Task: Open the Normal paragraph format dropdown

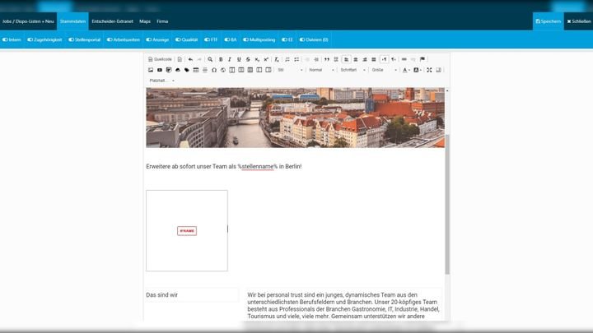Action: 321,70
